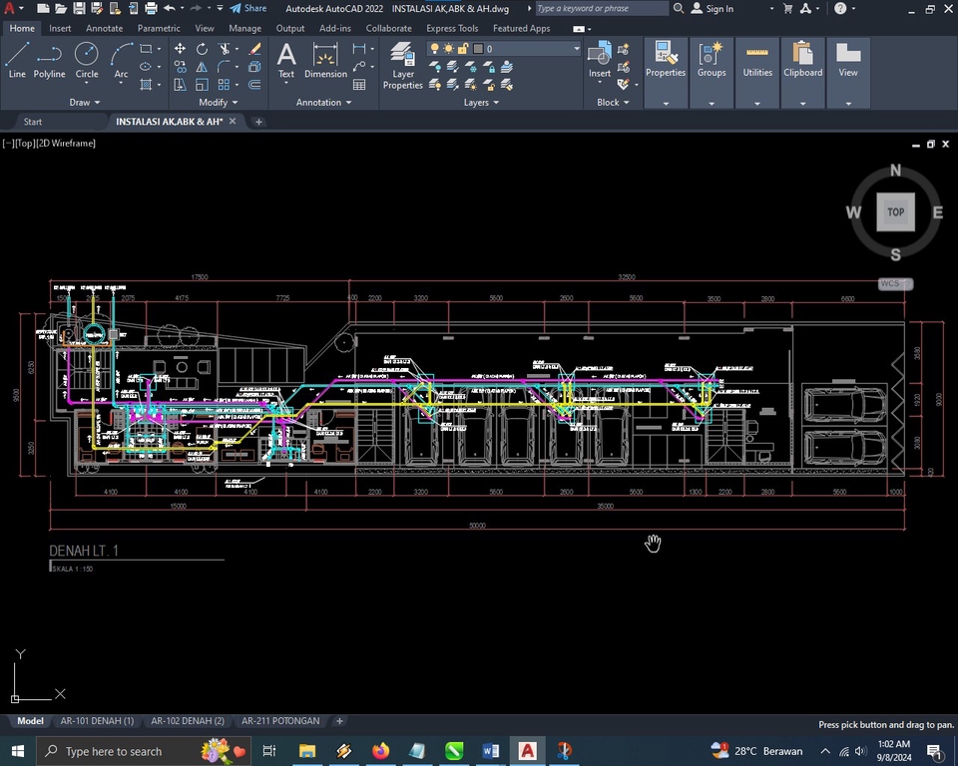Open the WCS coordinate system dropdown
Screen dimensions: 958x766
point(895,283)
